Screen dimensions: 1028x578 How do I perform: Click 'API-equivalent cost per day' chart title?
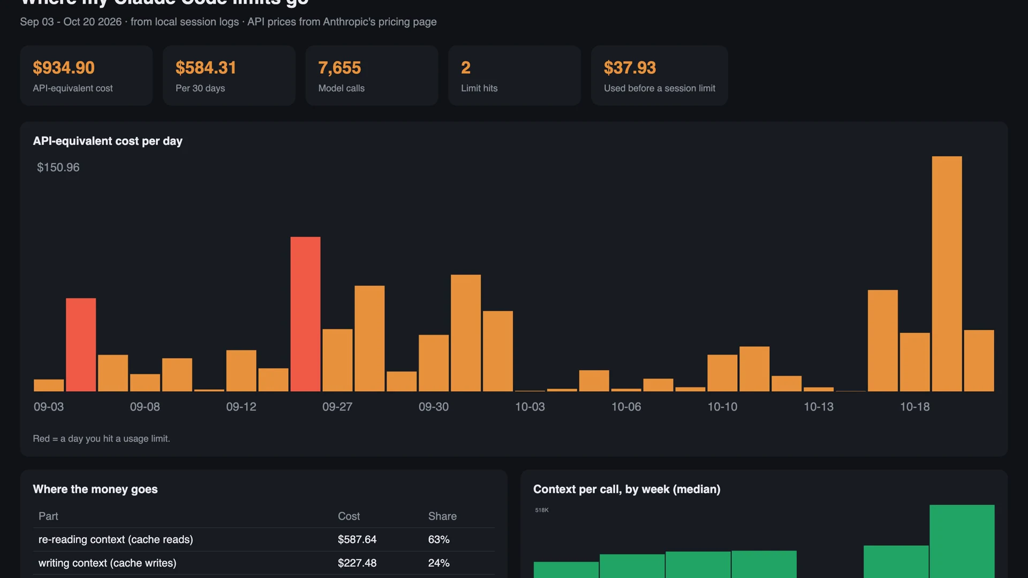[108, 141]
